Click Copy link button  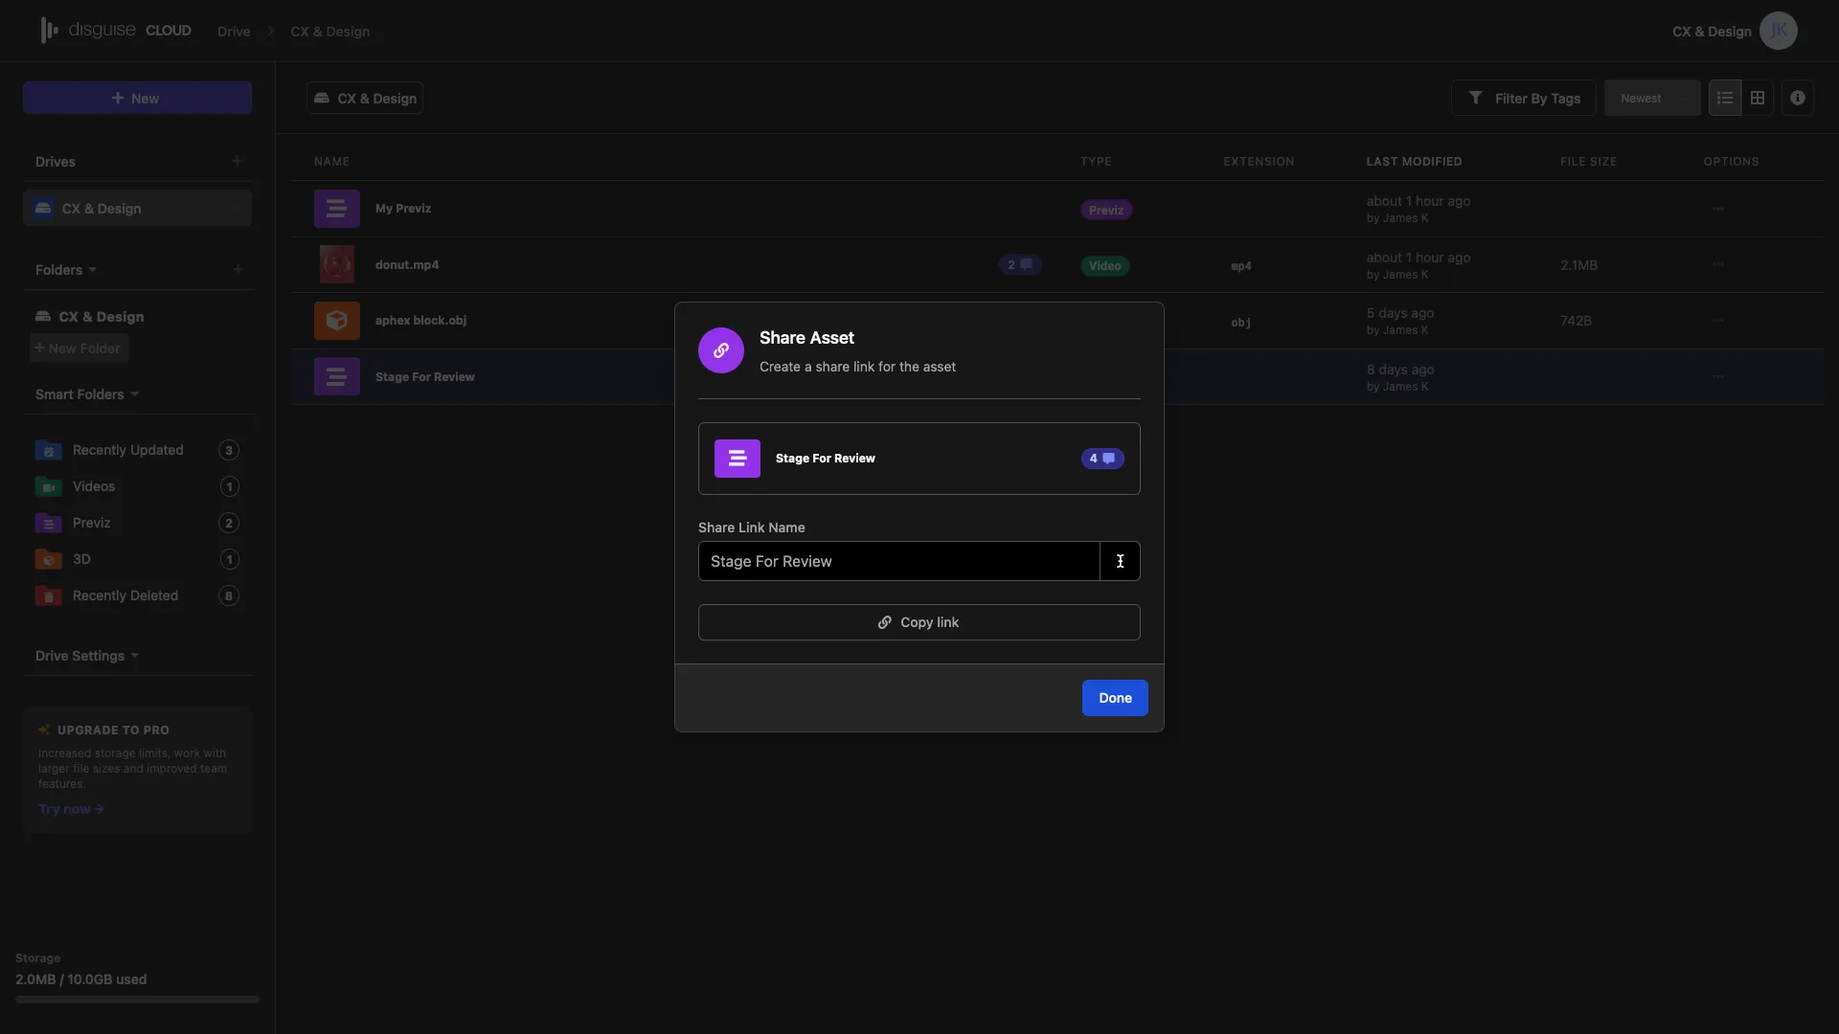click(x=919, y=622)
